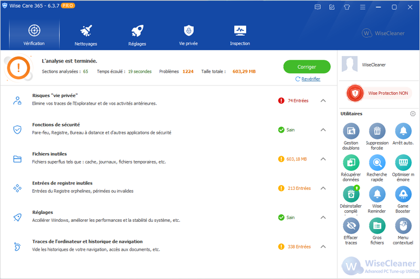Click the registry entries diamonds icon
This screenshot has height=279, width=420.
click(x=17, y=188)
